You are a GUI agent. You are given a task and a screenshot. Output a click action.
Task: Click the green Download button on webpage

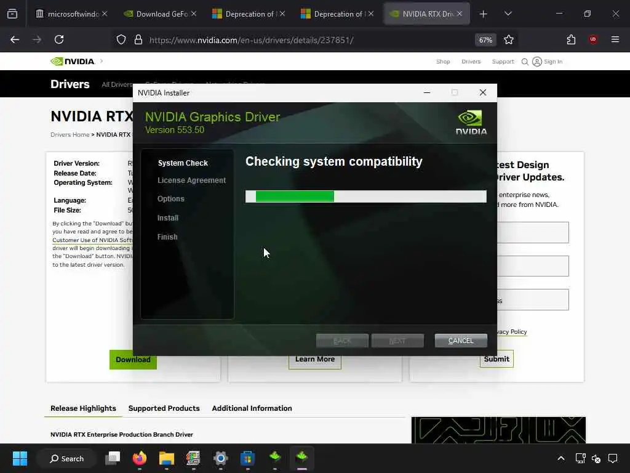coord(133,360)
